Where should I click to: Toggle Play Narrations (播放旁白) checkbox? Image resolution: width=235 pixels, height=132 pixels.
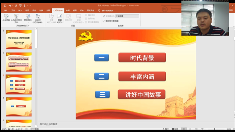[86, 15]
